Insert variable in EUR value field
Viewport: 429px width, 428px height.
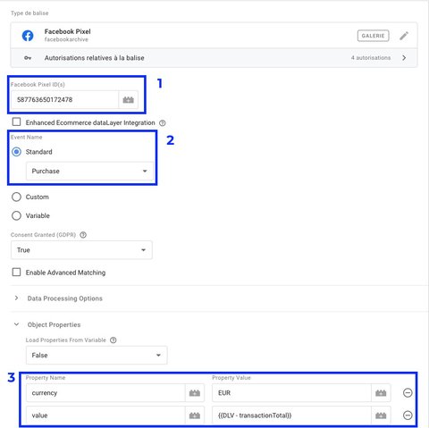pos(381,393)
